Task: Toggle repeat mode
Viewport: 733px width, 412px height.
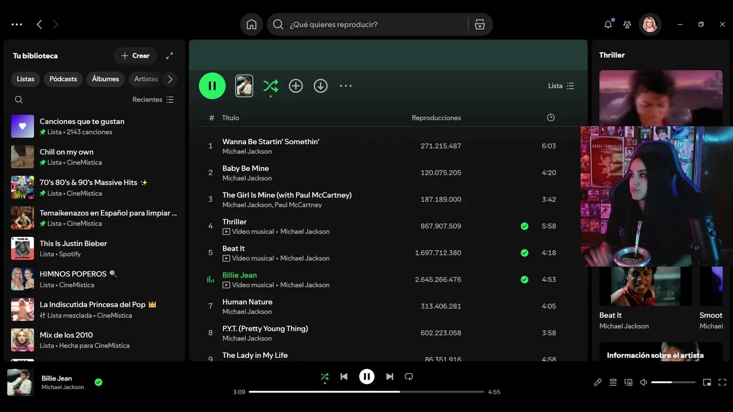Action: 409,377
